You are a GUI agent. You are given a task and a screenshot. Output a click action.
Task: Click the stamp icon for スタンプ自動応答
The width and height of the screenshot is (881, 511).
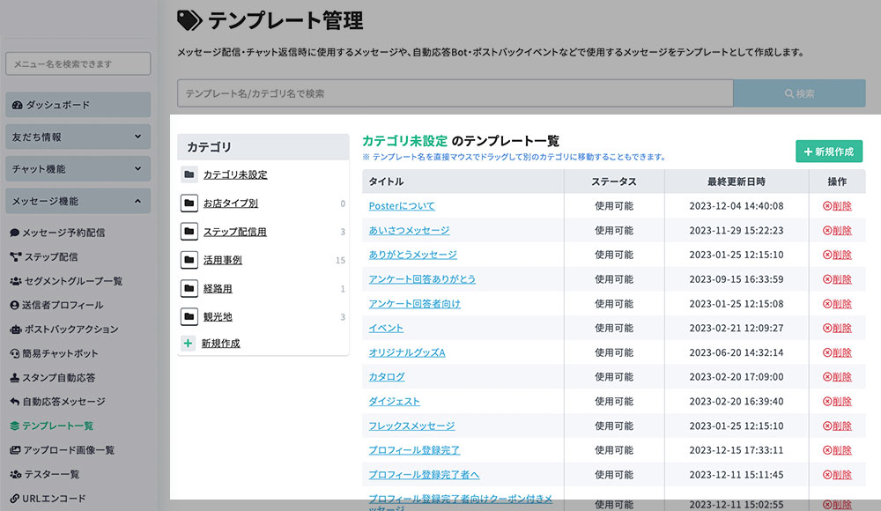pyautogui.click(x=15, y=378)
